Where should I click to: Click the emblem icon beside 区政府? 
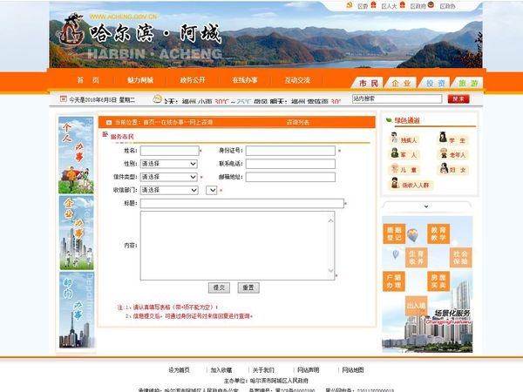402,5
